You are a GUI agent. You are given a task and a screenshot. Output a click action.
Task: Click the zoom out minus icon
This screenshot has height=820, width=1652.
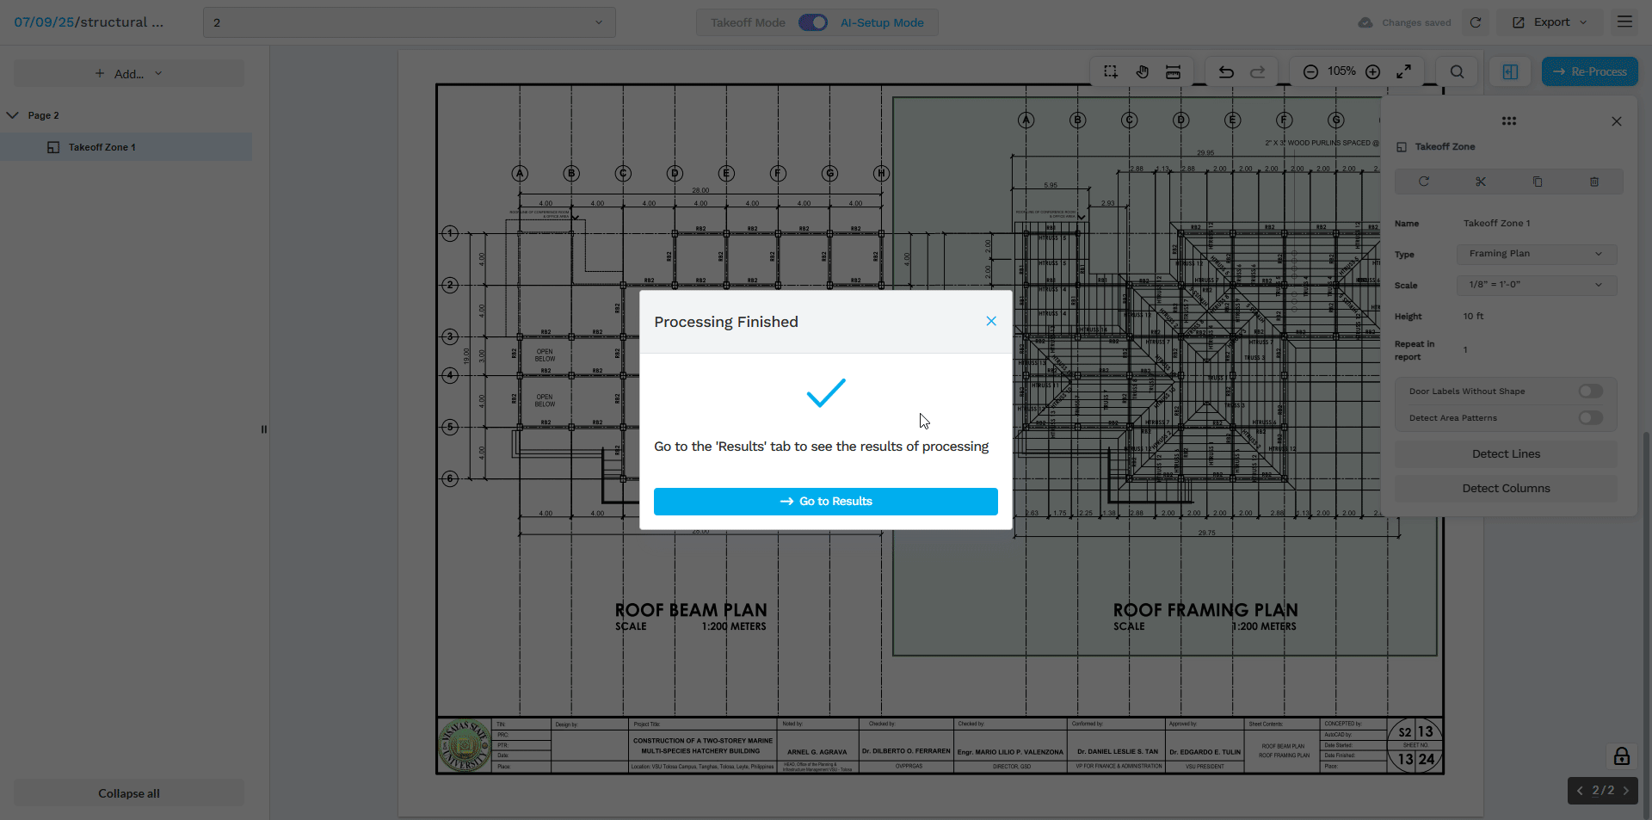click(1310, 72)
